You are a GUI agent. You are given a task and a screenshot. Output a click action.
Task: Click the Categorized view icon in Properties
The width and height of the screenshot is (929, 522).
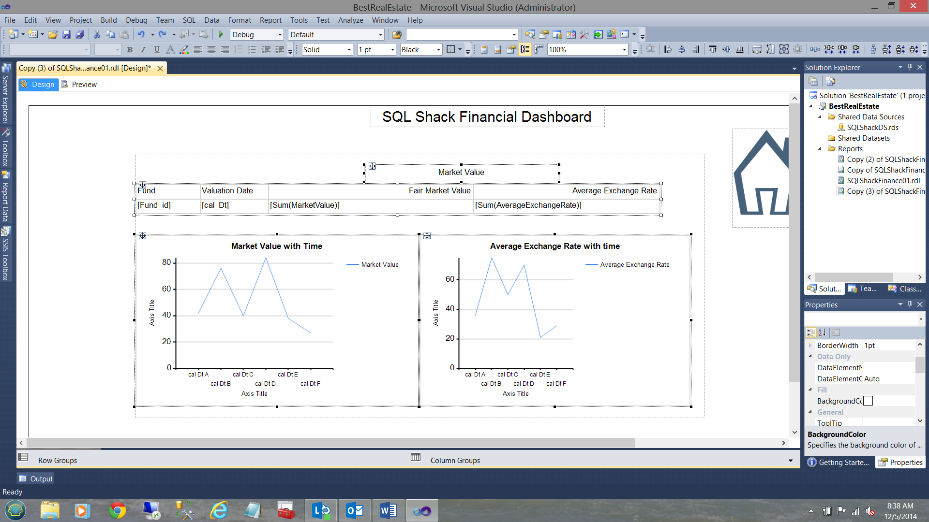tap(811, 333)
